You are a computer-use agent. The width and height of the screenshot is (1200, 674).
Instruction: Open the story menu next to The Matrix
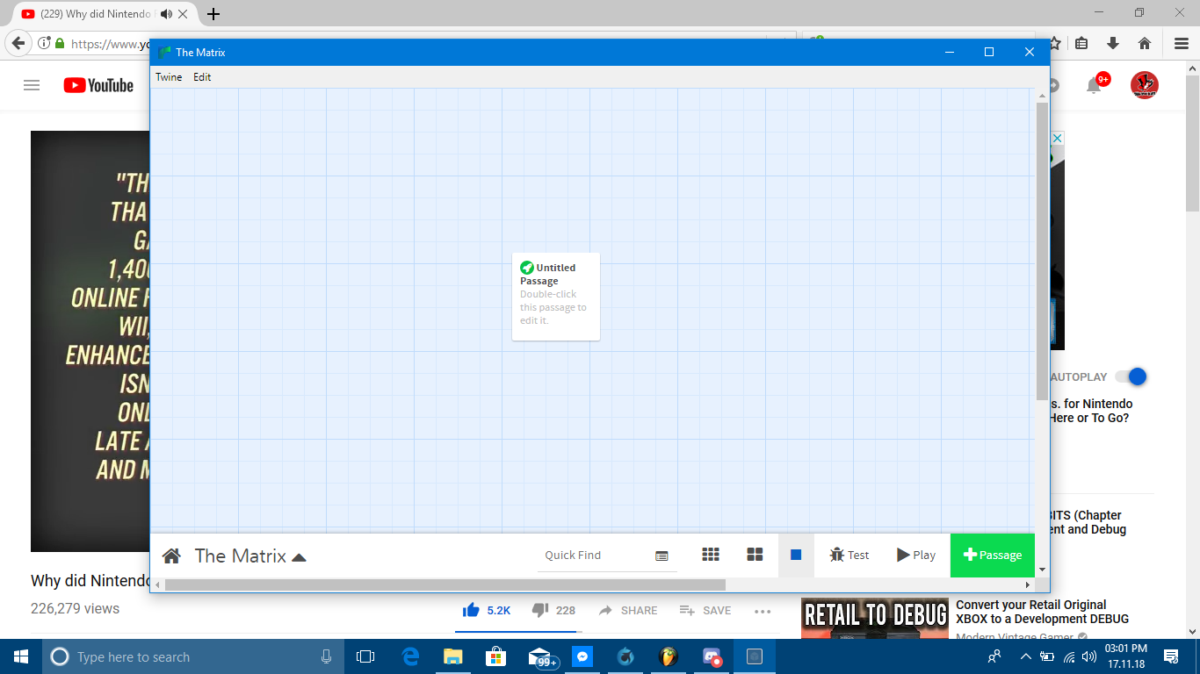click(x=299, y=556)
